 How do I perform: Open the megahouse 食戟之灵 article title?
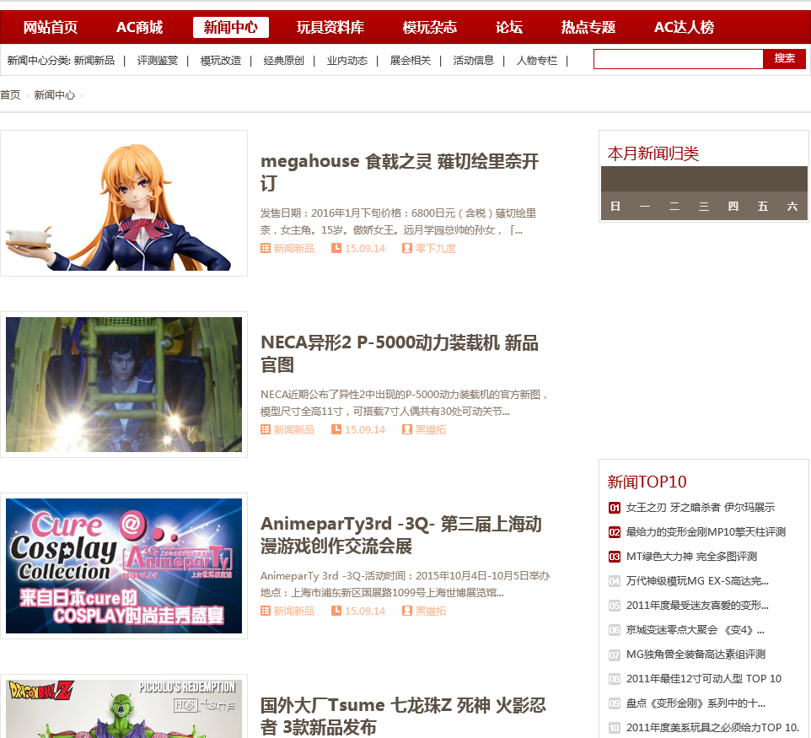pyautogui.click(x=400, y=172)
